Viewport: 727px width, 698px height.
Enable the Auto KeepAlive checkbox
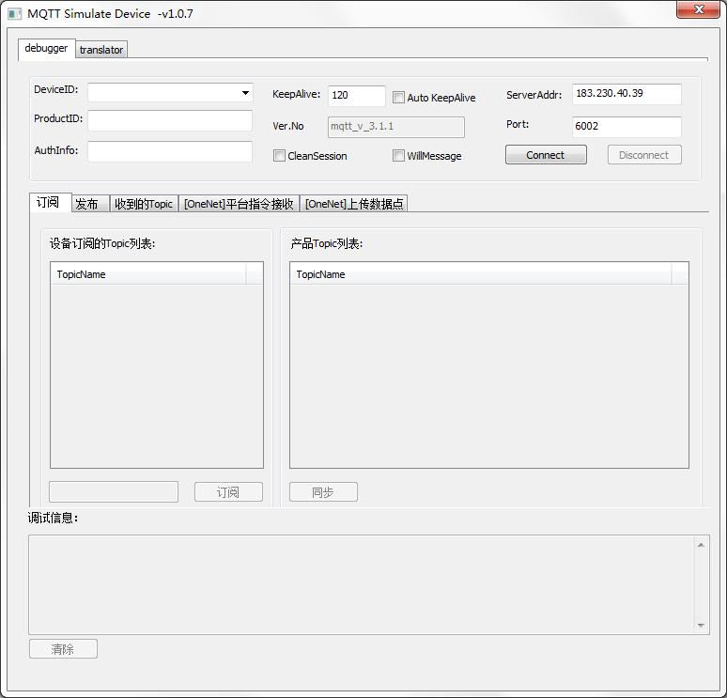click(x=398, y=98)
